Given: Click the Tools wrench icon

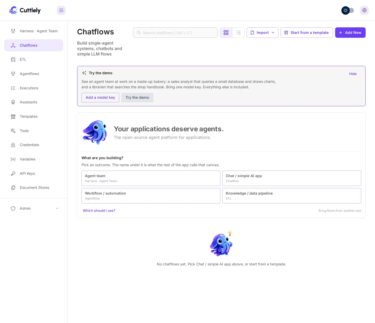Looking at the screenshot, I should [x=13, y=131].
